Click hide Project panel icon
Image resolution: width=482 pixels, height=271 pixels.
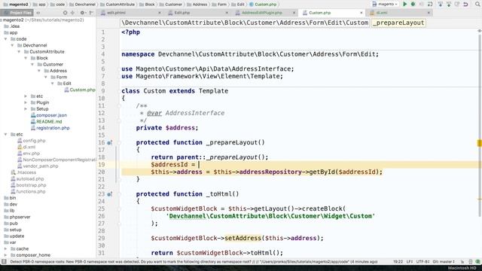[91, 13]
